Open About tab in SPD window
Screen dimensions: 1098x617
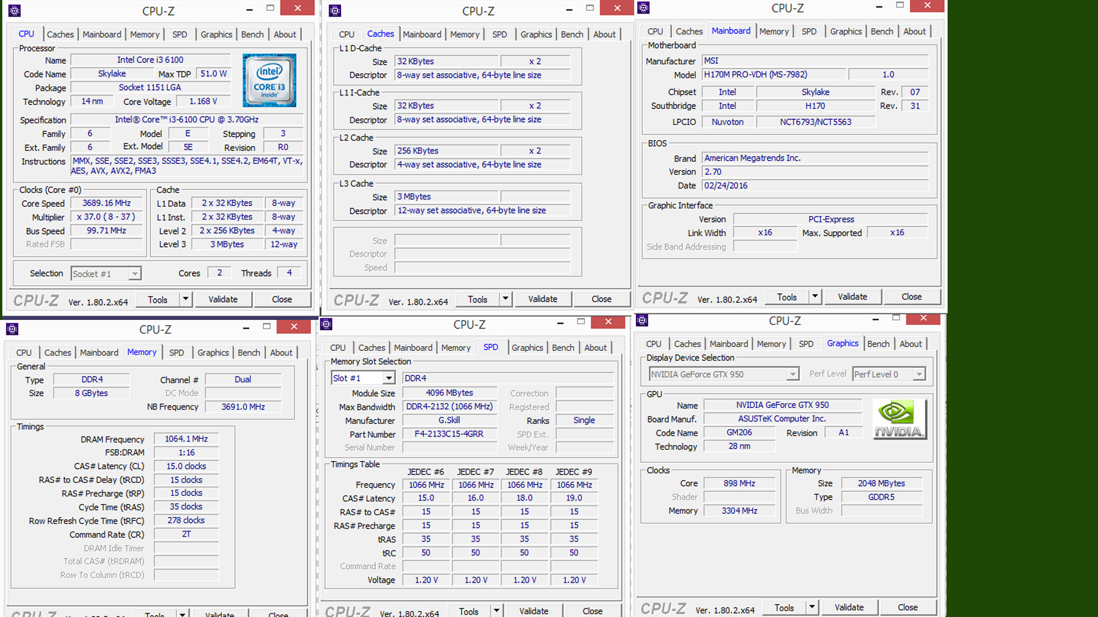595,347
